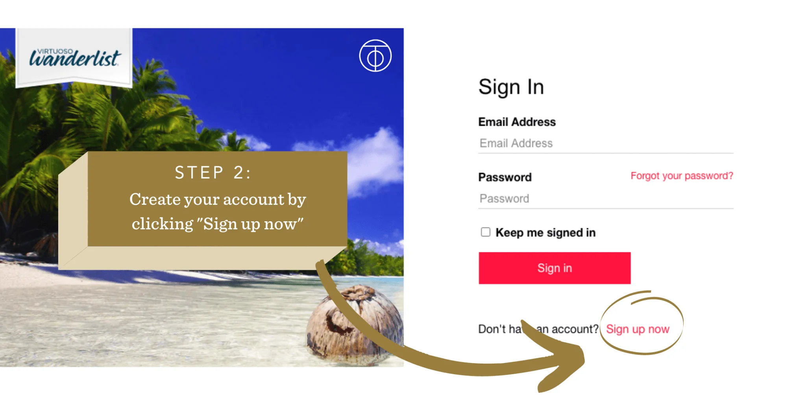The image size is (806, 395).
Task: Check the Keep me signed in box
Action: 486,232
